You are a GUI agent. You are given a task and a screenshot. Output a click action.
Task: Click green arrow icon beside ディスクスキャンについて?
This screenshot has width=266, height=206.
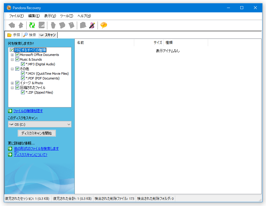coord(10,154)
